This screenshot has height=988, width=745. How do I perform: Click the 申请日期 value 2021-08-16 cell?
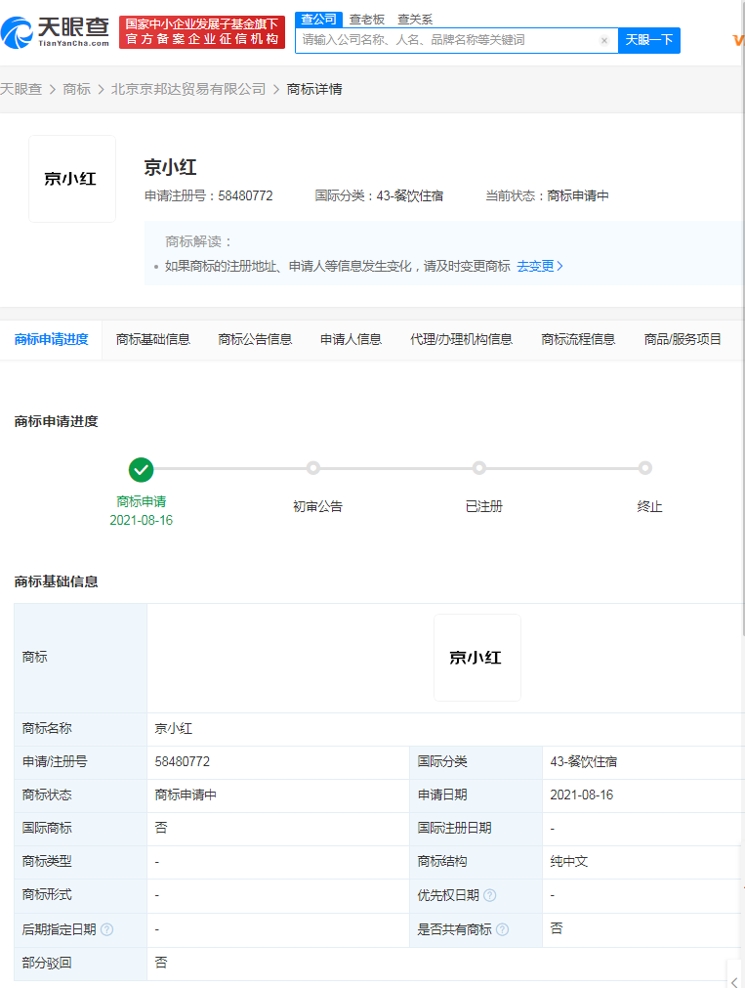pyautogui.click(x=643, y=795)
